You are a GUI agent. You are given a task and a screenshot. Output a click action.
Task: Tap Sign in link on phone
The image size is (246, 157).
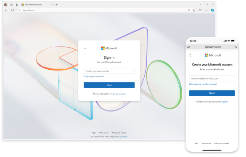[225, 102]
